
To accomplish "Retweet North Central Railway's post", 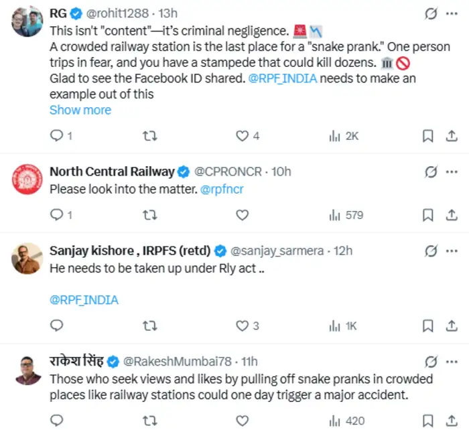I will click(151, 215).
